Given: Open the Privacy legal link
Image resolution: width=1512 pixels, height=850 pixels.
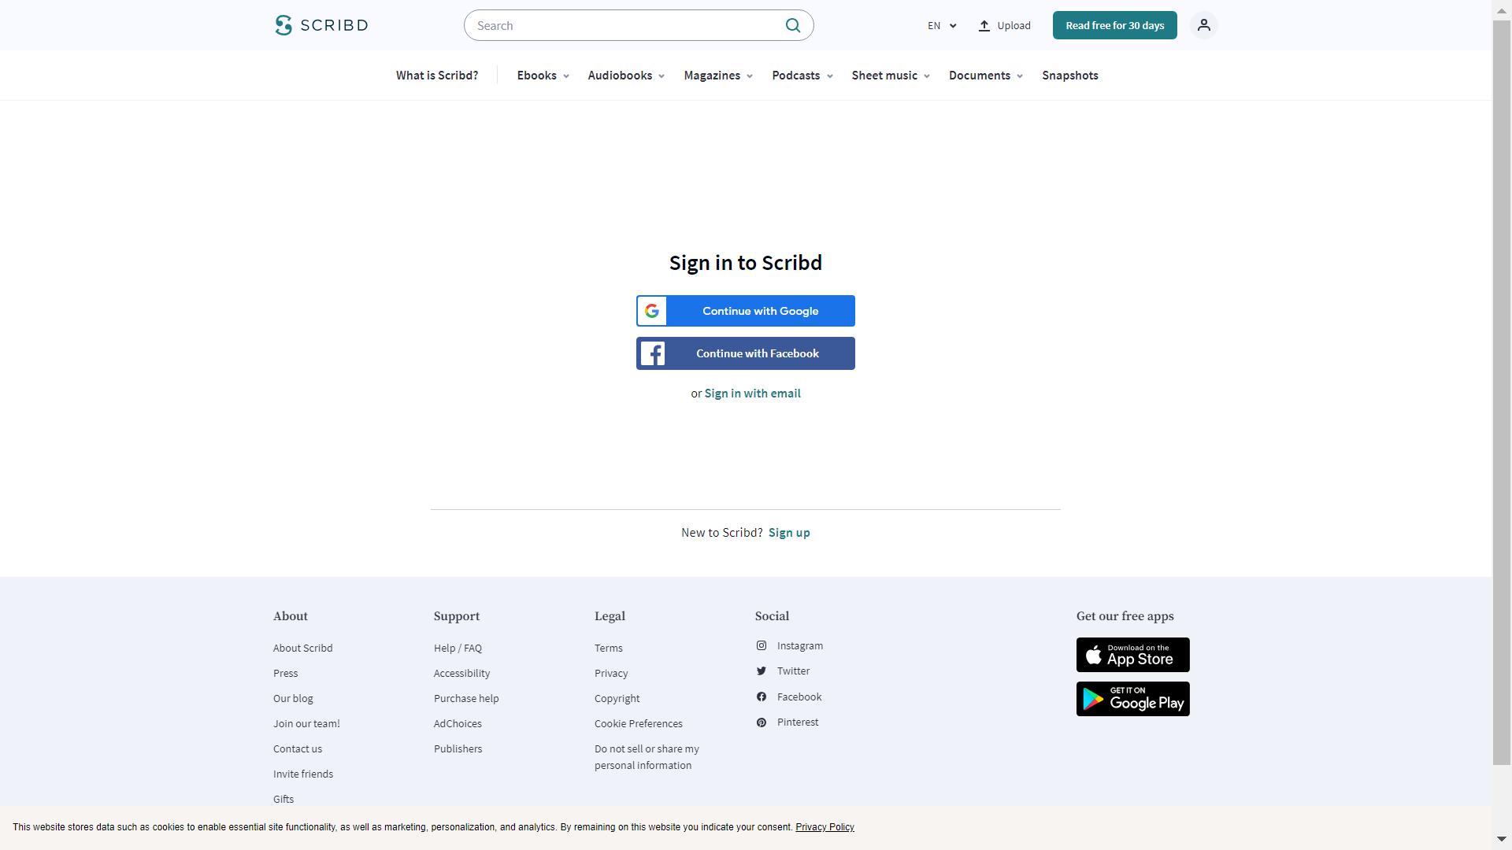Looking at the screenshot, I should (x=611, y=674).
